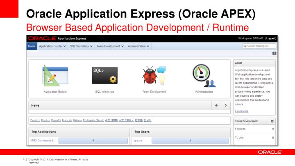The width and height of the screenshot is (295, 166).
Task: Click the help question mark icon
Action: (x=274, y=53)
